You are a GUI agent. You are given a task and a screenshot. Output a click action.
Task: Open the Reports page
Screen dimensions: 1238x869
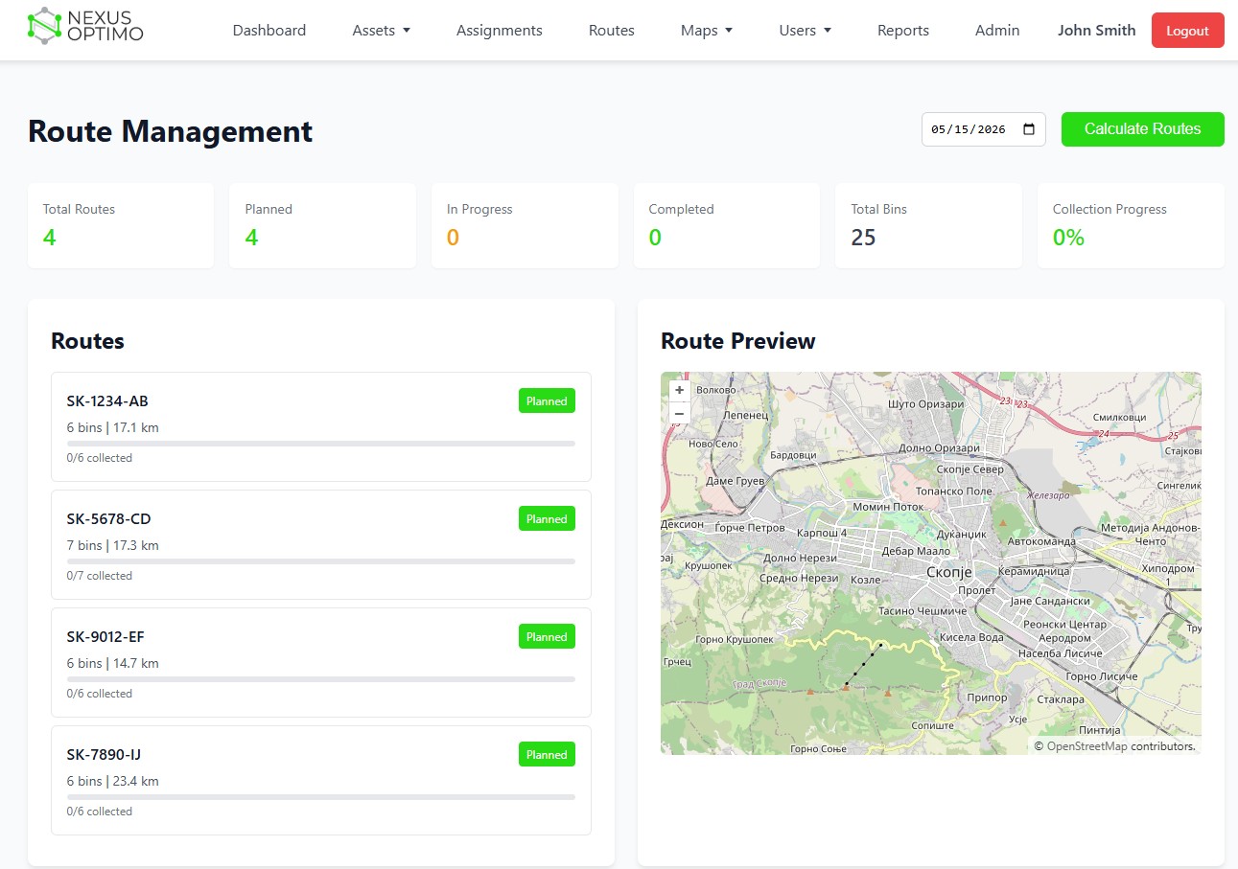tap(903, 31)
